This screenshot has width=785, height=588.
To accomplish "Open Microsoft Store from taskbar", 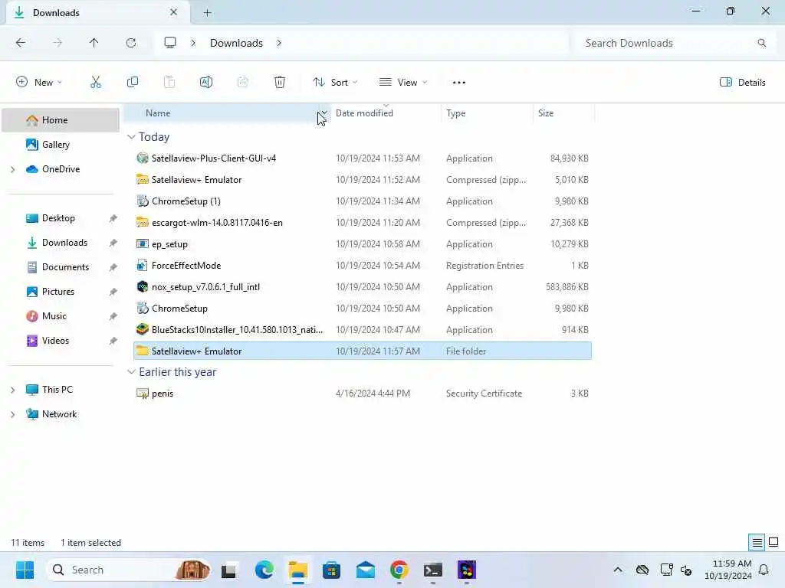I will tap(331, 570).
